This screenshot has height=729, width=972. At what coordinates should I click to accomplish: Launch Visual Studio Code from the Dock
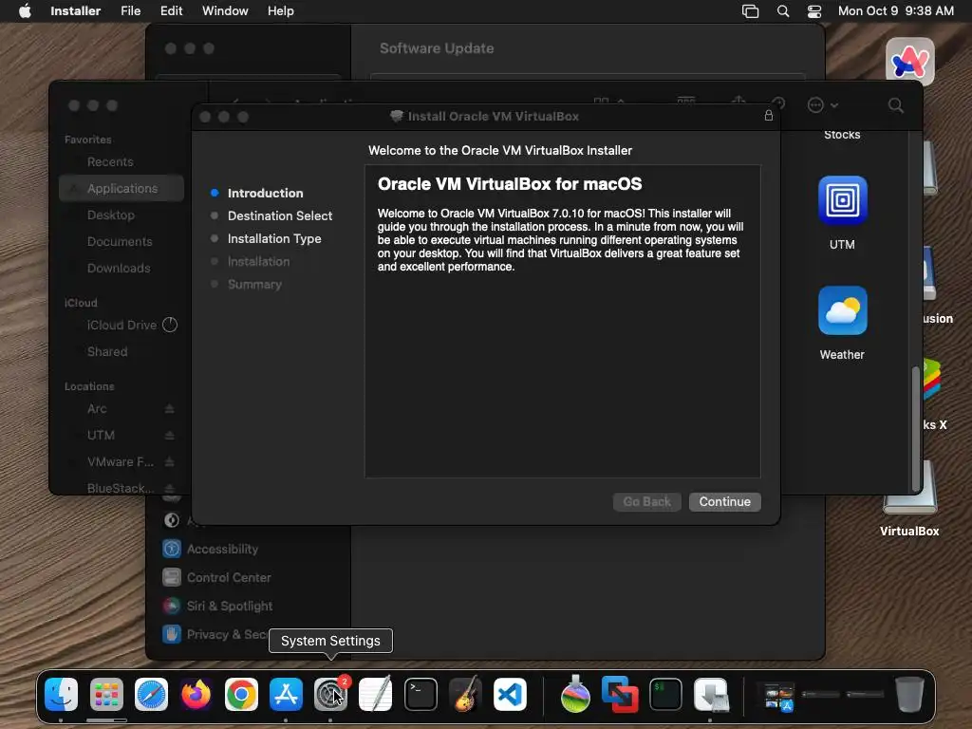510,694
